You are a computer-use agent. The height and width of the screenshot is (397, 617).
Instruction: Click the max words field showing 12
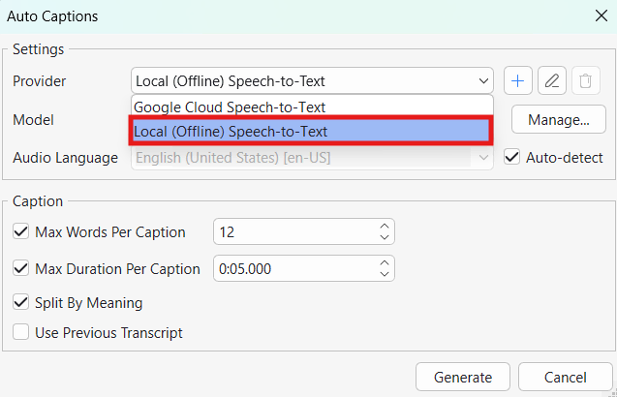click(304, 231)
